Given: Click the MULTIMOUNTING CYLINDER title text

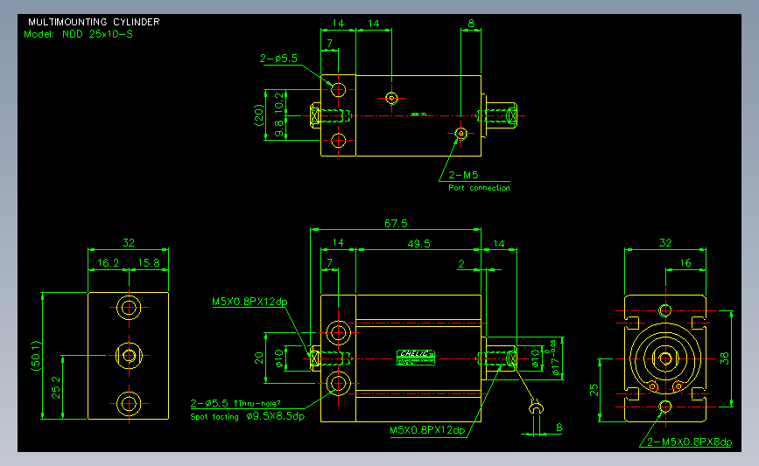Looking at the screenshot, I should [x=94, y=22].
